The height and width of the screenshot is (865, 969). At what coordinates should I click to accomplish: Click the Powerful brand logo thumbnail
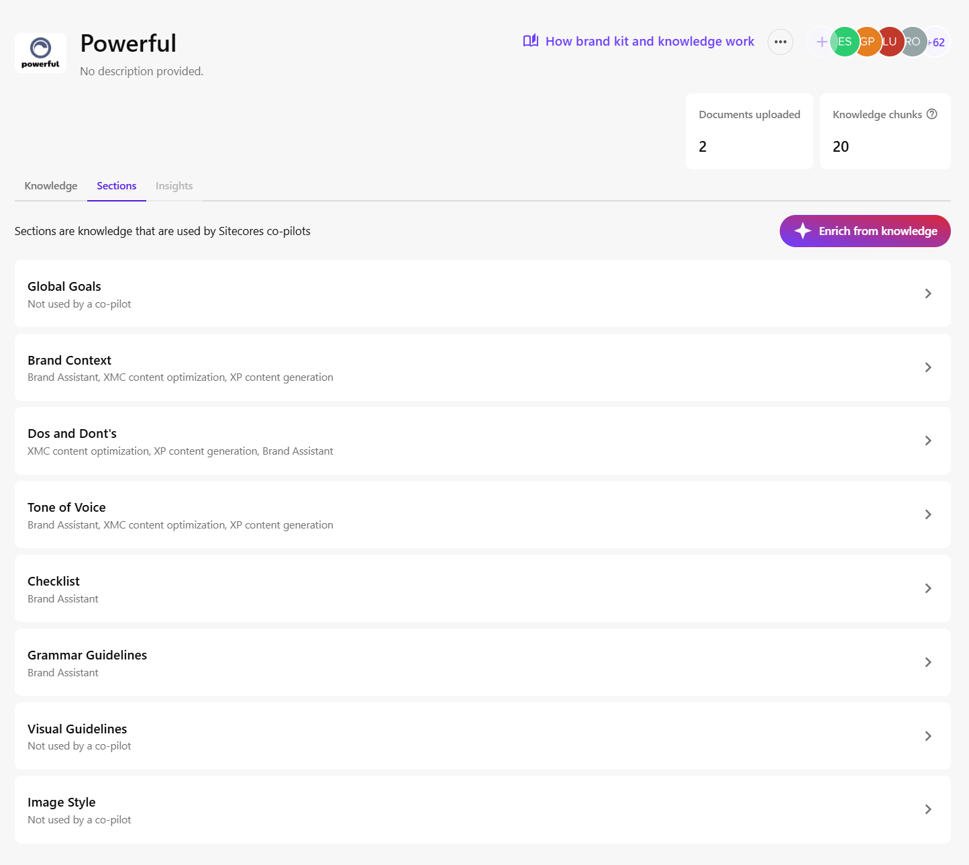(40, 53)
